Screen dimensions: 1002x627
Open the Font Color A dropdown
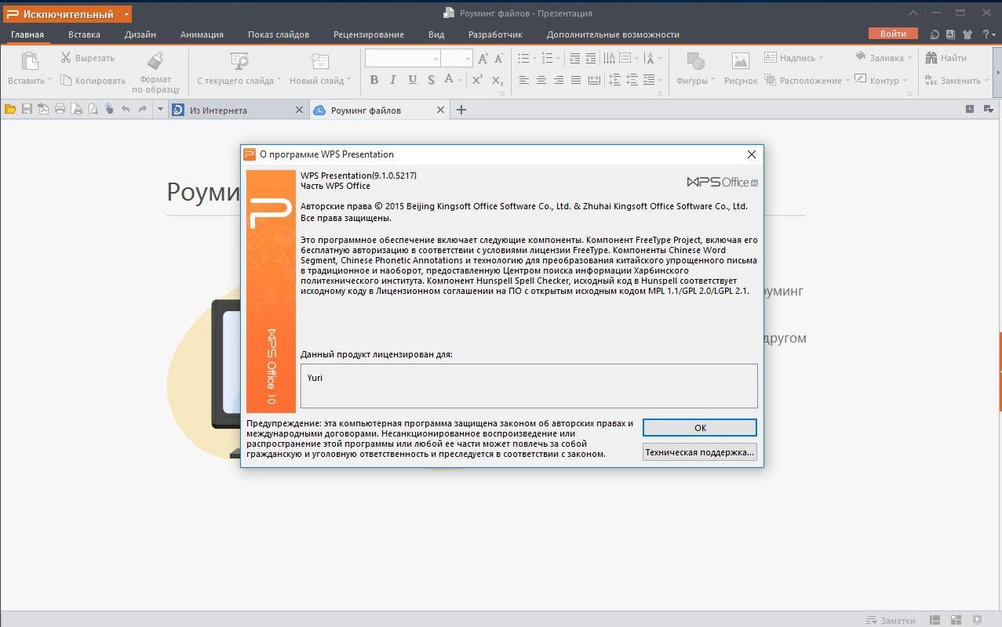tap(460, 81)
